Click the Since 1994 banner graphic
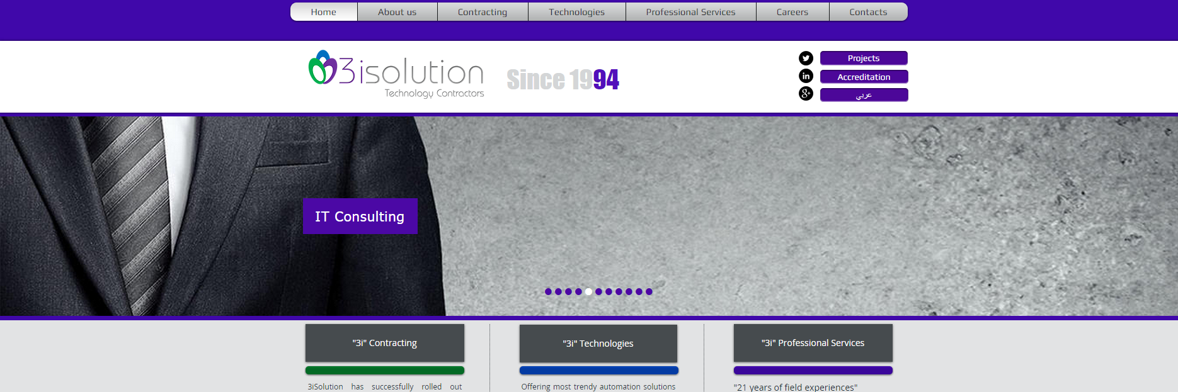1178x392 pixels. tap(563, 80)
